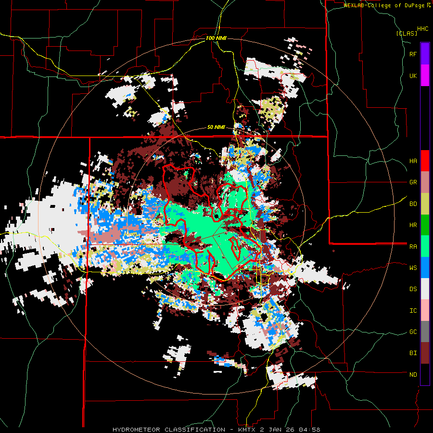Select the light pink IC legend swatch
The height and width of the screenshot is (433, 433).
[425, 310]
